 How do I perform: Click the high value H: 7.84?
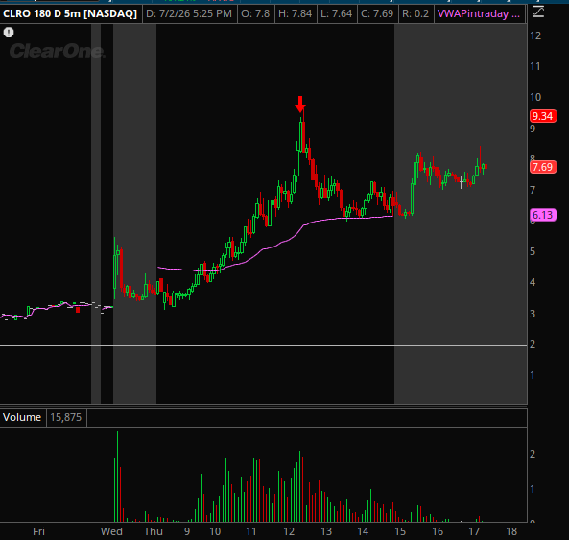click(295, 13)
